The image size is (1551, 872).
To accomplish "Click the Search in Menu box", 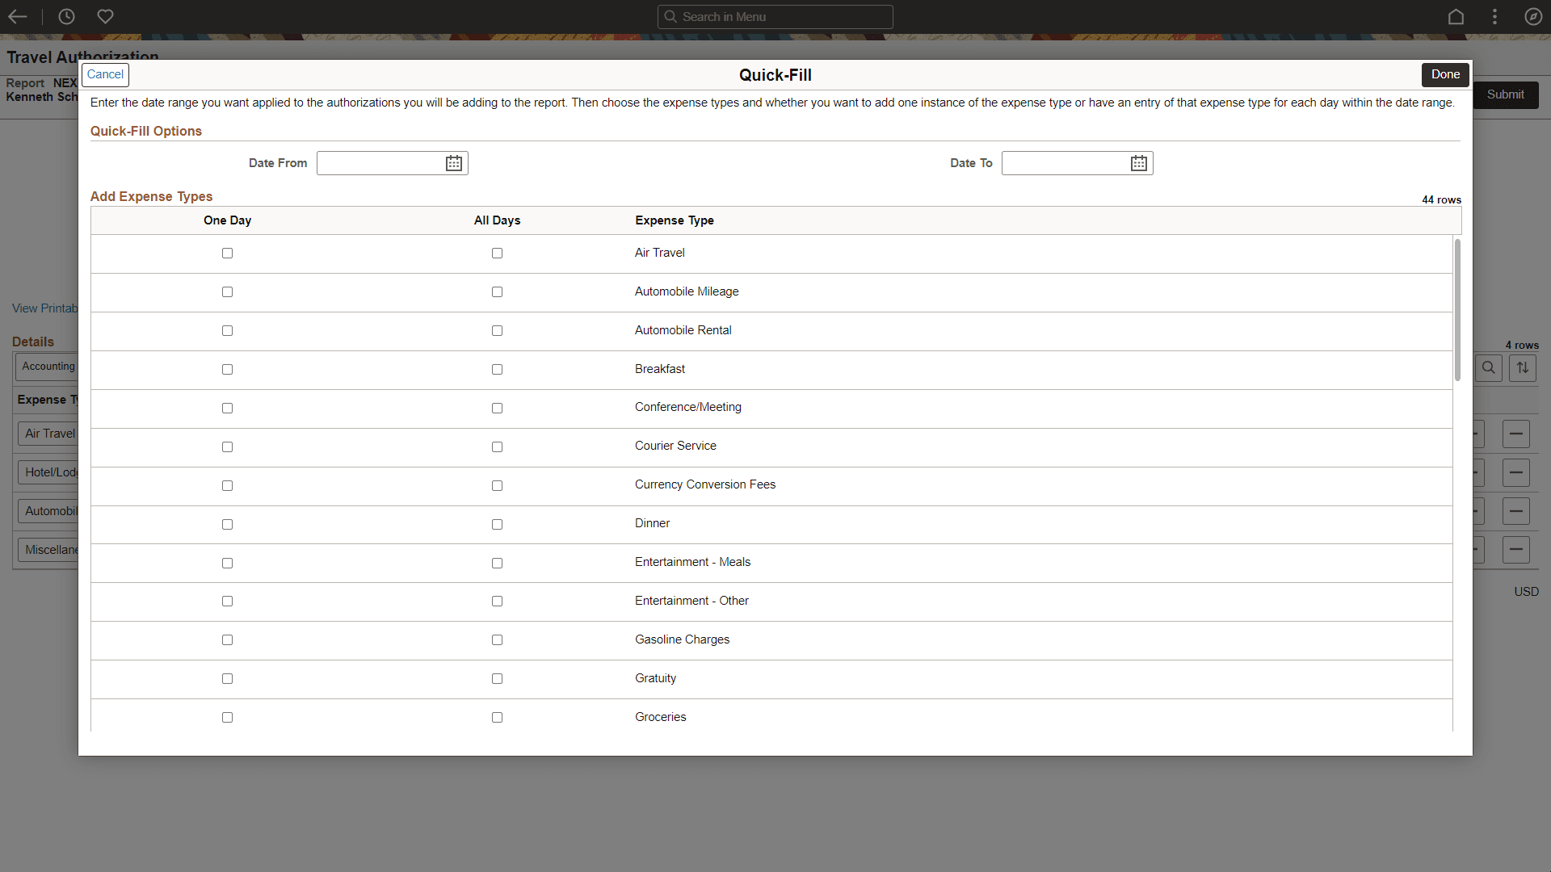I will tap(775, 16).
